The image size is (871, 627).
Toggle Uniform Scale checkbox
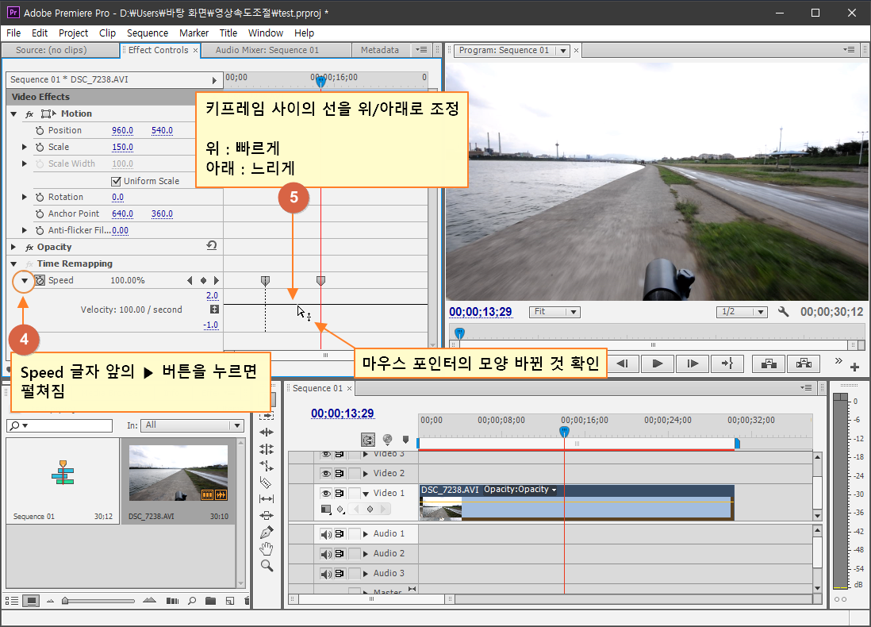pyautogui.click(x=116, y=181)
